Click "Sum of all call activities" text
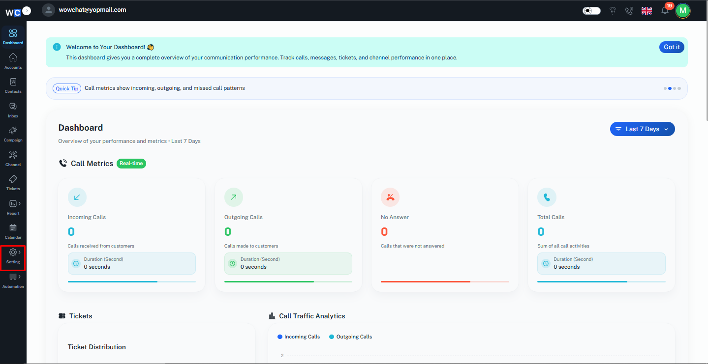The image size is (708, 364). 563,246
